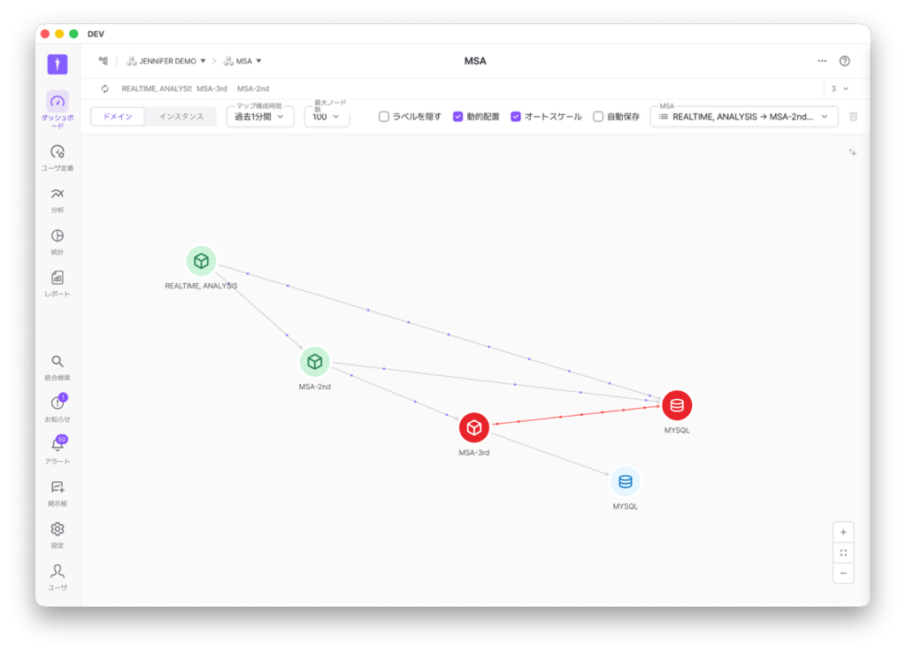The width and height of the screenshot is (906, 653).
Task: Uncheck the 動的配置 checkbox
Action: click(x=458, y=117)
